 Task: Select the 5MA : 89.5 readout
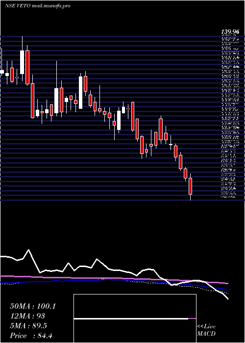pos(28,326)
